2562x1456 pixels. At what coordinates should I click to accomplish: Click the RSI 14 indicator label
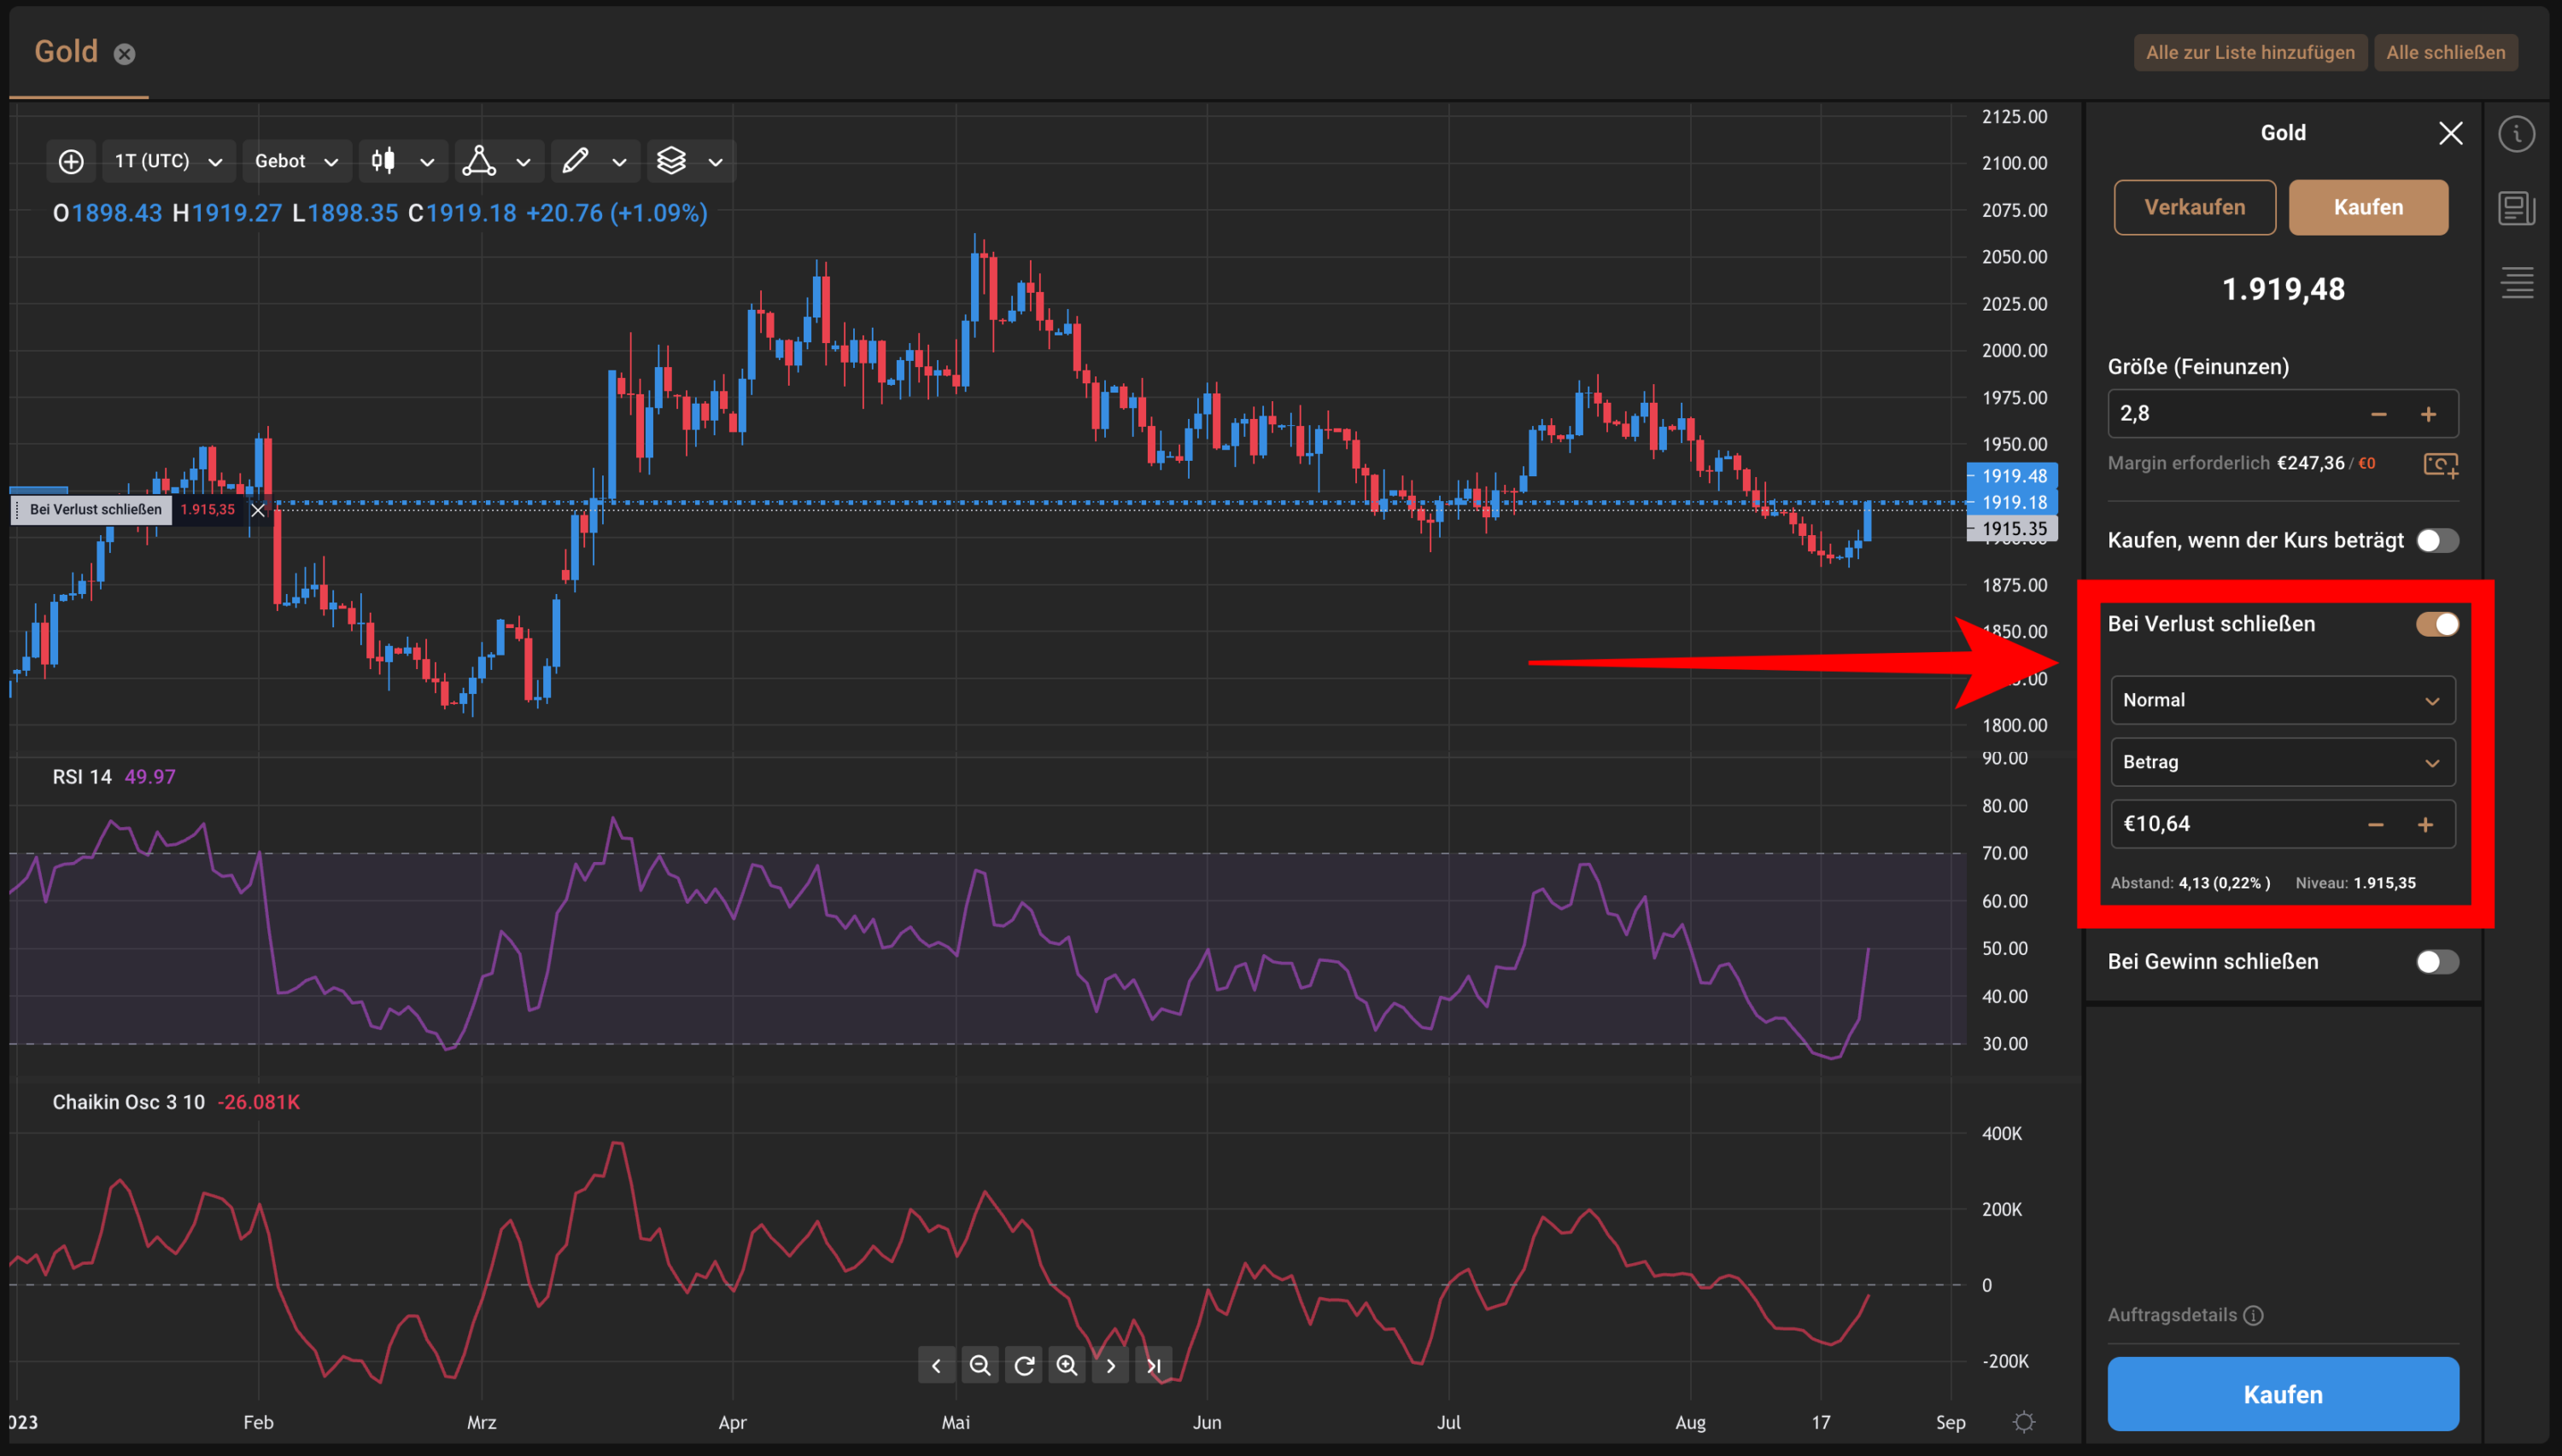pyautogui.click(x=82, y=777)
